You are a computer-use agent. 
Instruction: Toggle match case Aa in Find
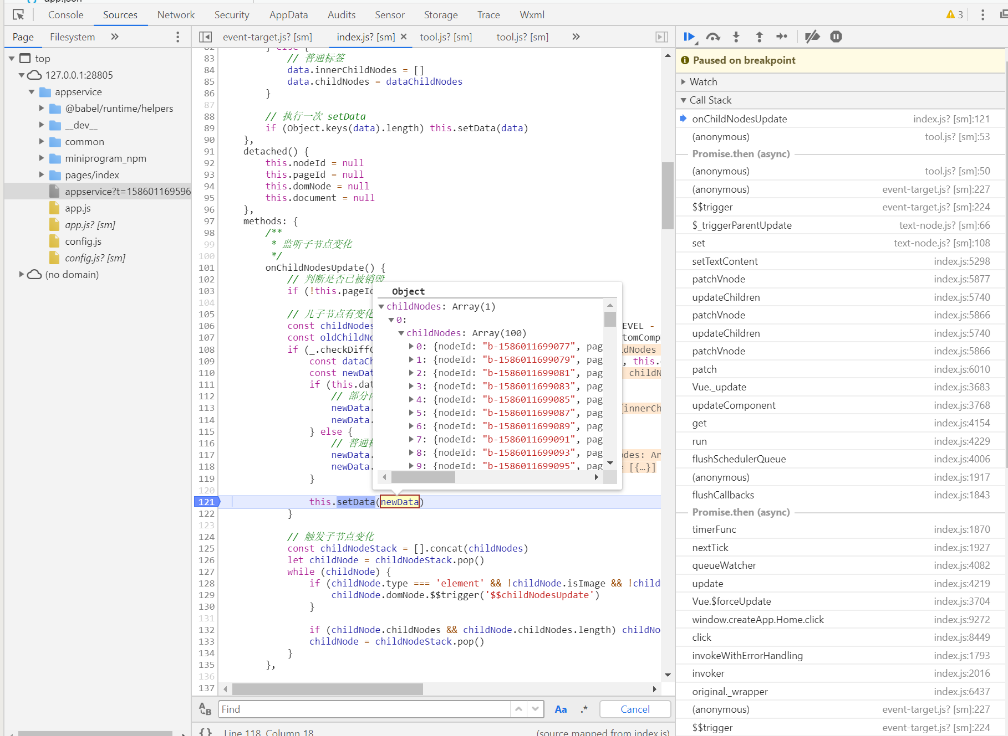[561, 709]
